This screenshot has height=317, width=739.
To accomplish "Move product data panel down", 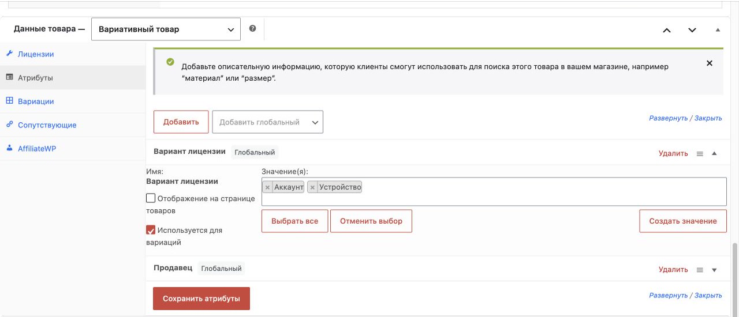I will pos(692,30).
